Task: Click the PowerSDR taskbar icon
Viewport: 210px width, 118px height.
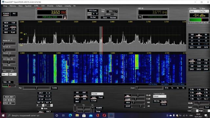Action: point(111,115)
